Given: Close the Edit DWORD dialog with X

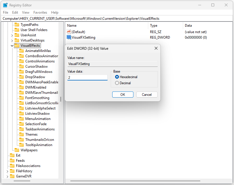Looking at the screenshot, I should [156, 48].
